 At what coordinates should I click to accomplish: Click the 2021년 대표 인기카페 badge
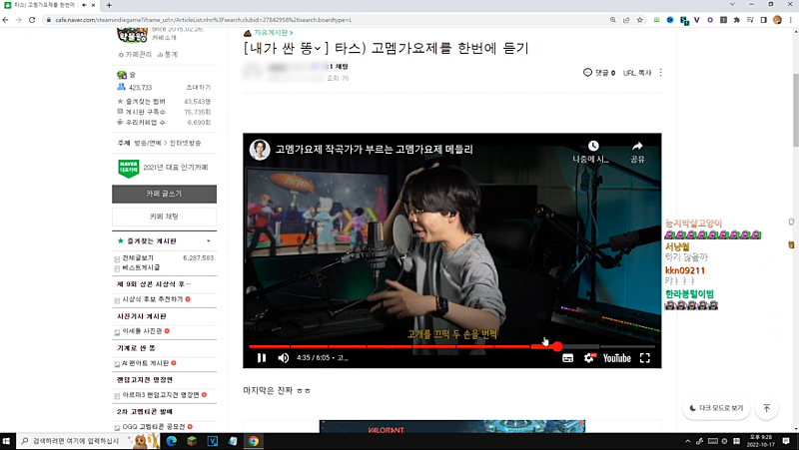pyautogui.click(x=163, y=168)
